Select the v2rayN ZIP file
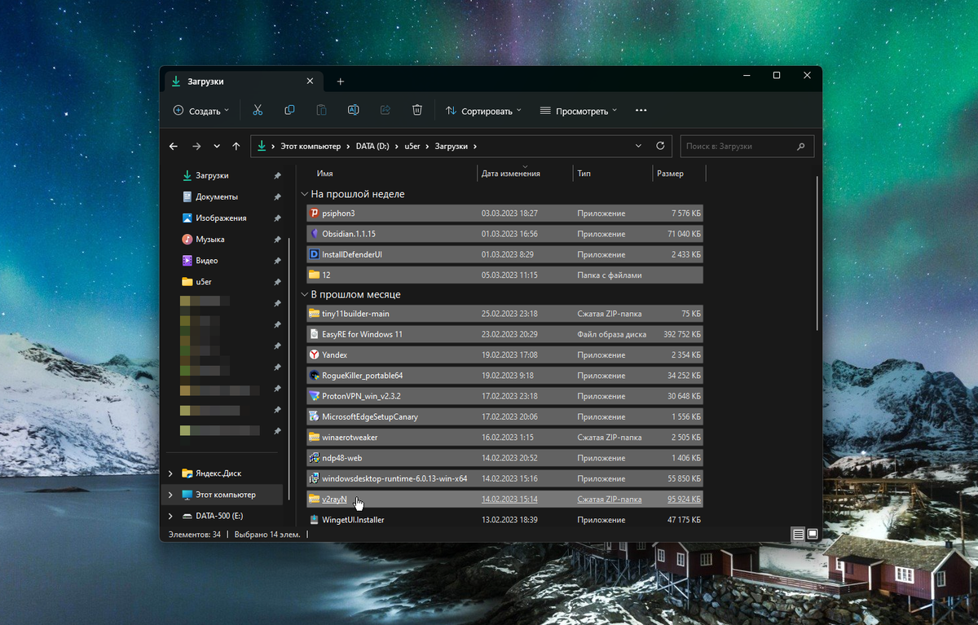 504,499
